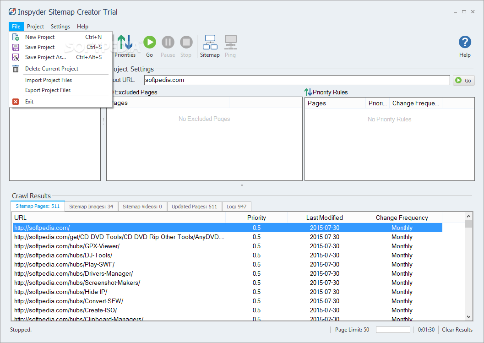Click the crawl results scrollbar up arrow

(468, 216)
